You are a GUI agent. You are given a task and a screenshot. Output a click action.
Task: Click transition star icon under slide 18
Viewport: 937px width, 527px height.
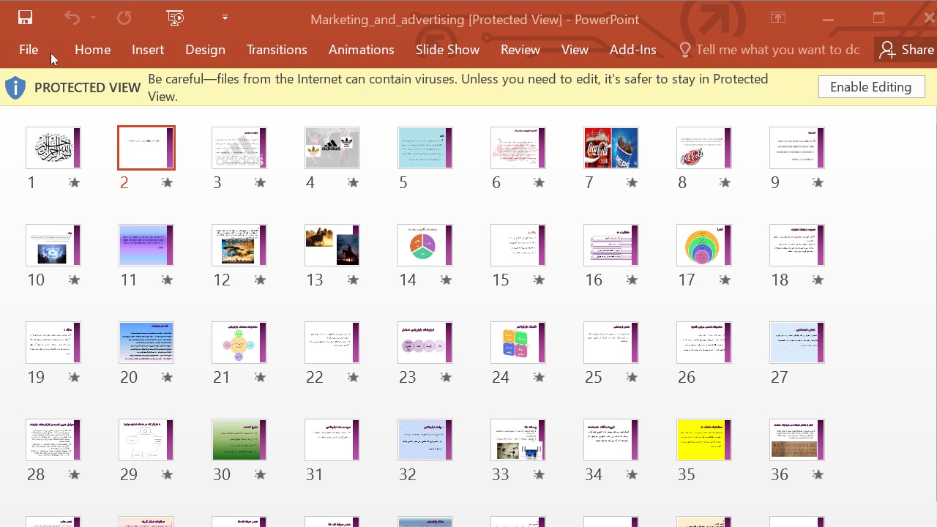[x=818, y=280]
